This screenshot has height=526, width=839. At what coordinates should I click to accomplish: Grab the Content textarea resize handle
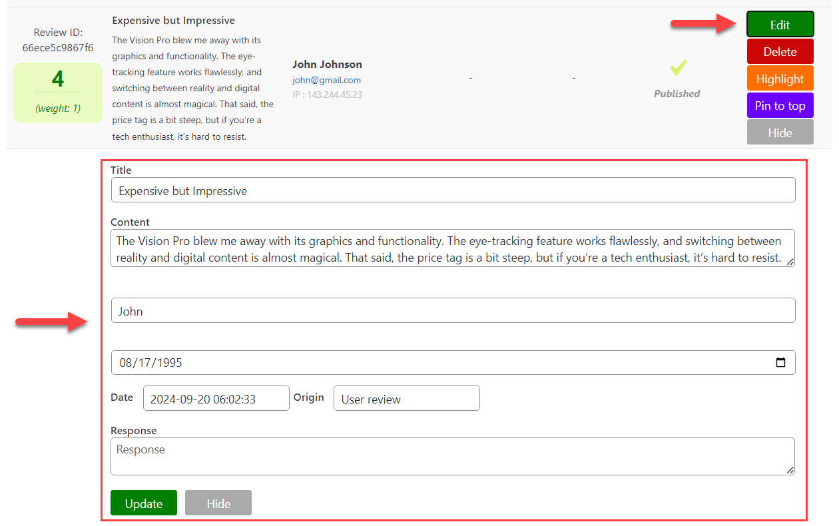790,262
